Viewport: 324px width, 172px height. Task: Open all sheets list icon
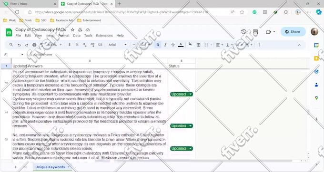pyautogui.click(x=25, y=167)
